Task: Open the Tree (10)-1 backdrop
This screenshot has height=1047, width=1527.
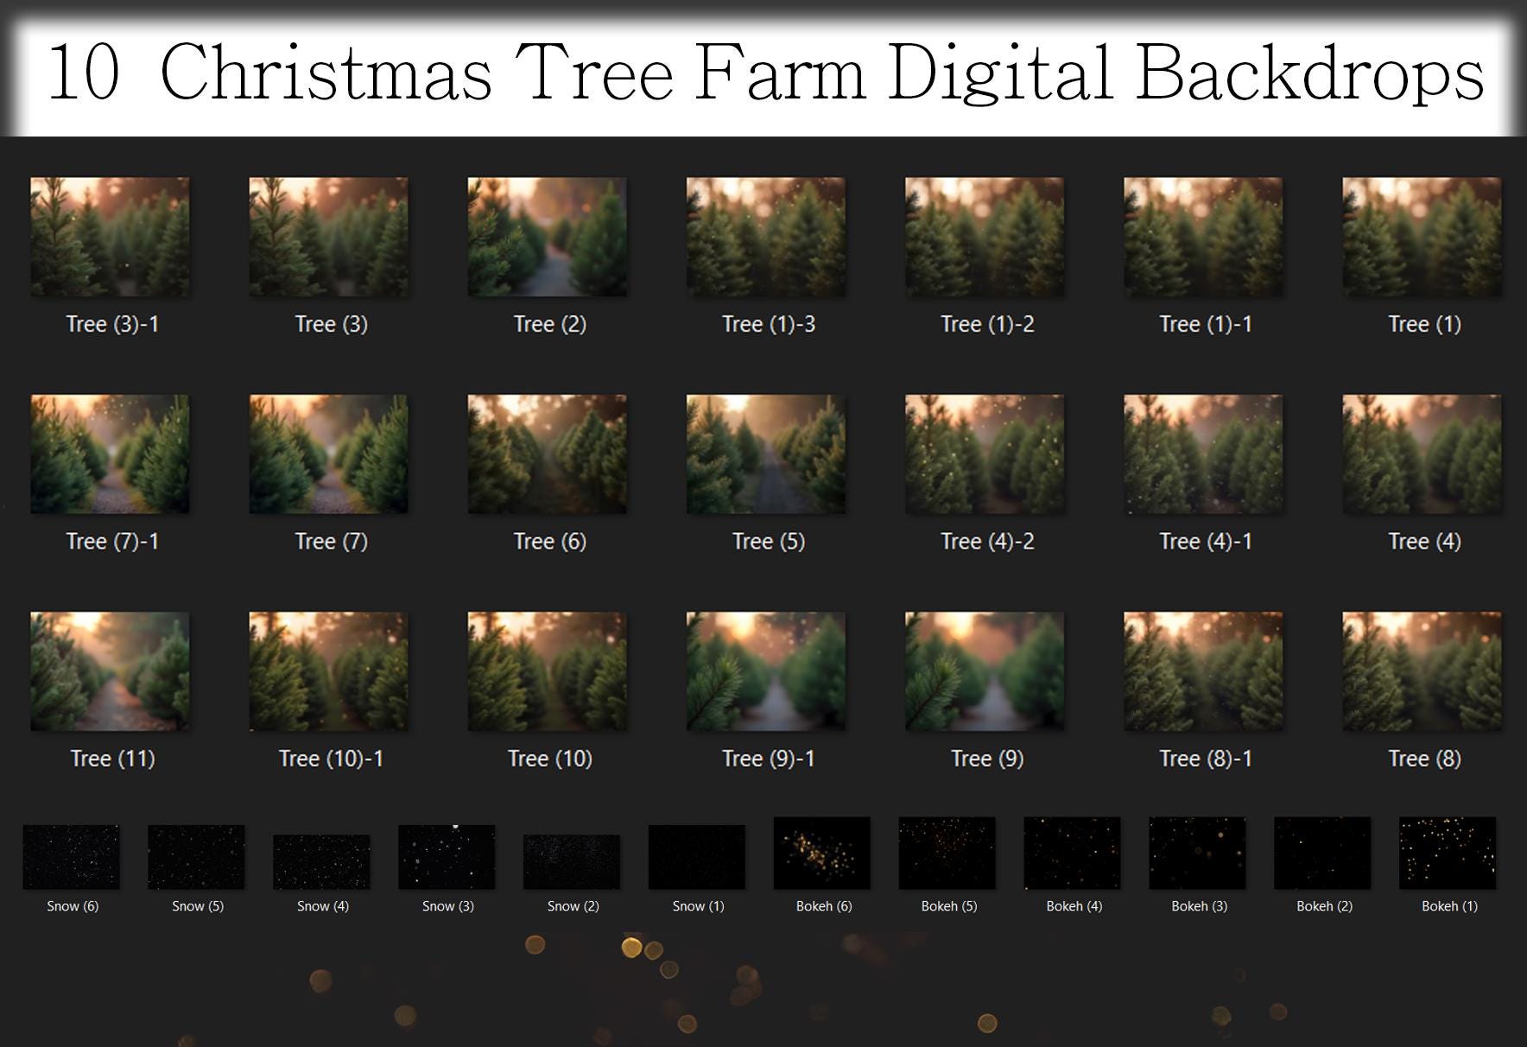Action: tap(328, 671)
